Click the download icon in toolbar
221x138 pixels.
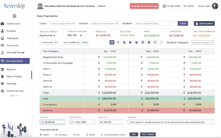(x=118, y=42)
